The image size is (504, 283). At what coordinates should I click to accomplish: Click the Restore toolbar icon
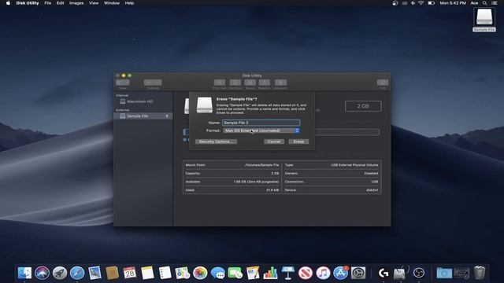click(x=265, y=83)
